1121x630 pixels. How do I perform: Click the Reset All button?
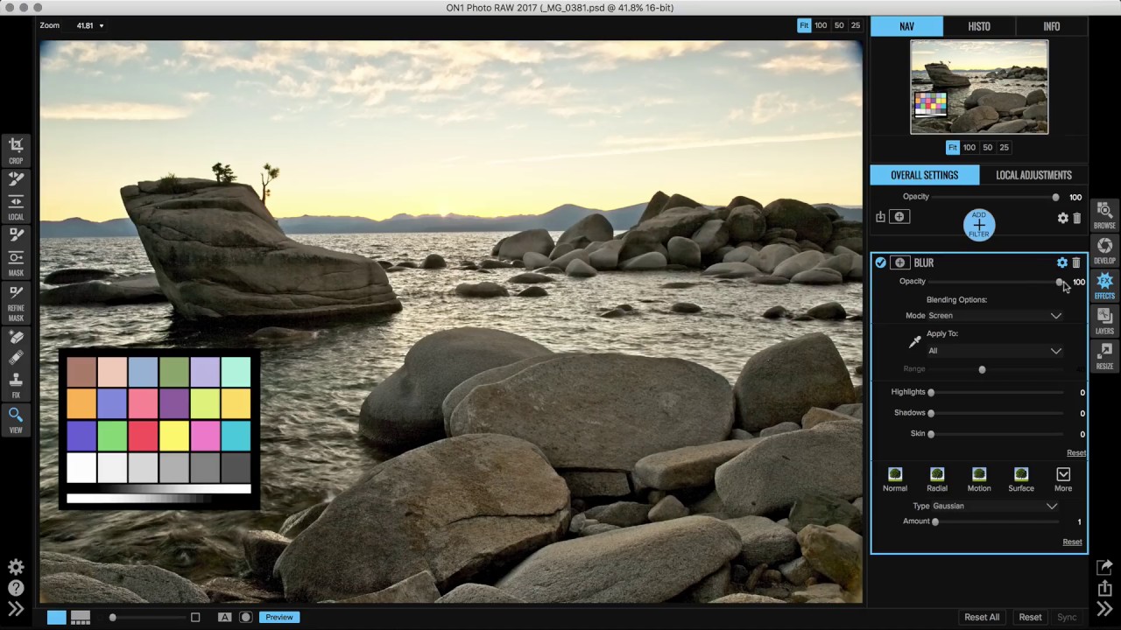(x=982, y=617)
